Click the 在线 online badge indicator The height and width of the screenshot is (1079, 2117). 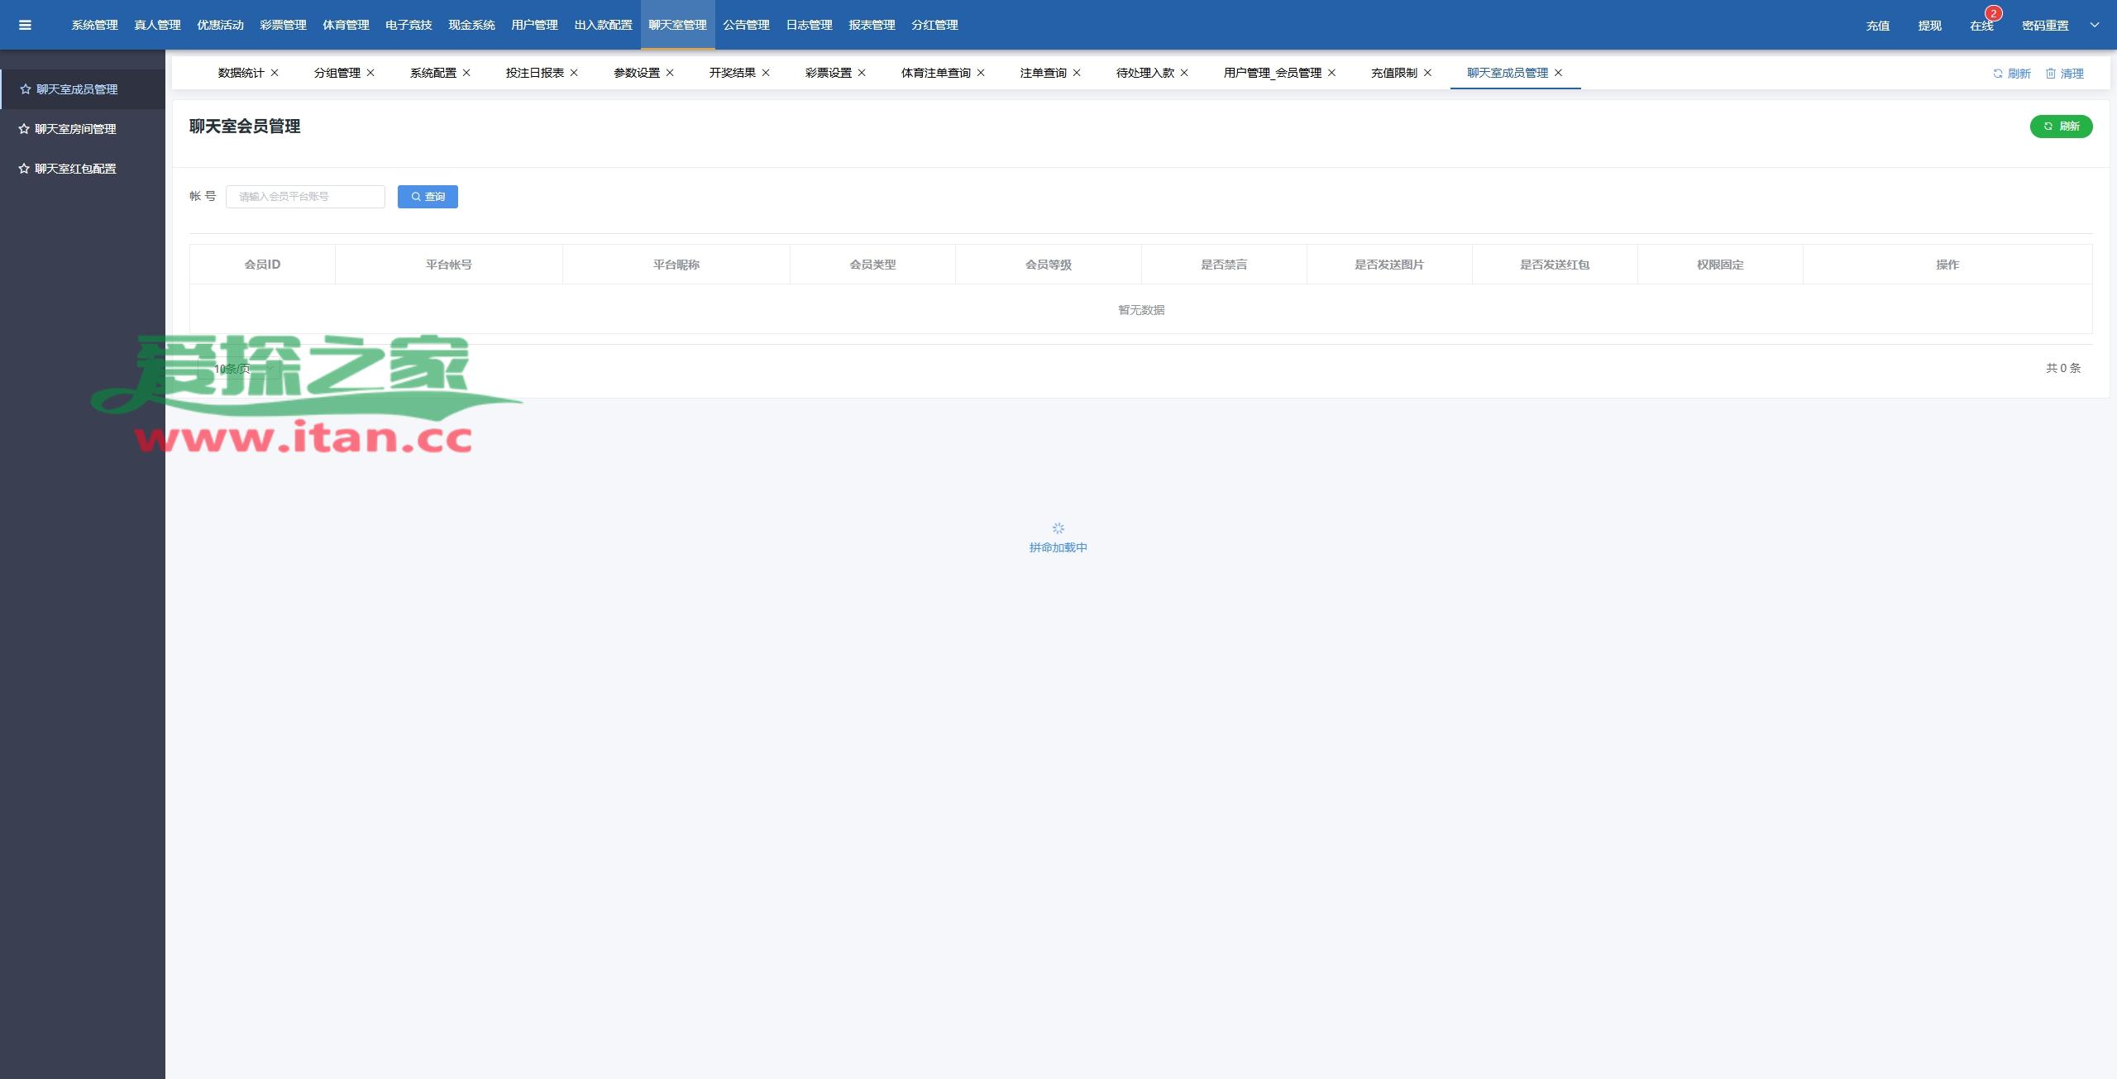[x=1993, y=14]
